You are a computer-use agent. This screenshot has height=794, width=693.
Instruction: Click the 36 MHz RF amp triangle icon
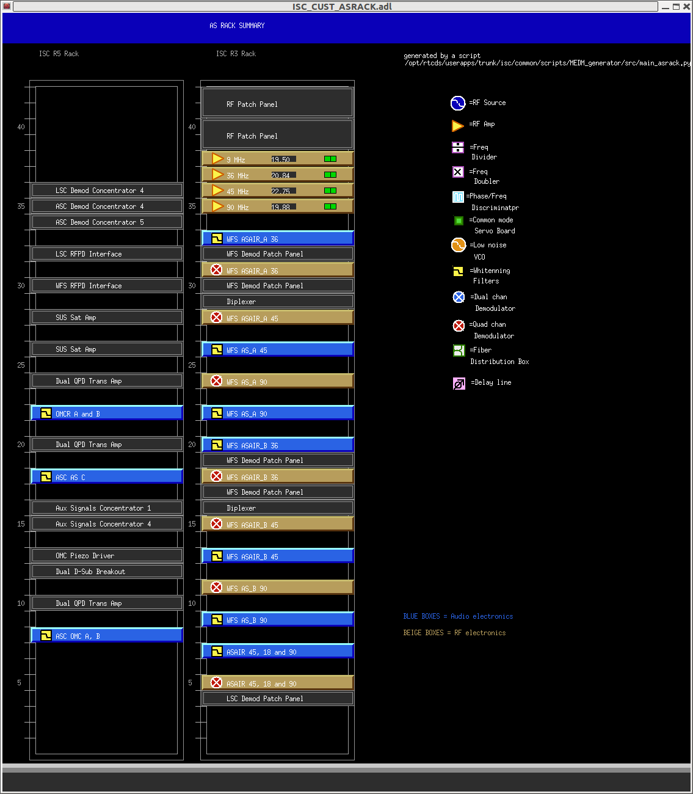coord(217,175)
